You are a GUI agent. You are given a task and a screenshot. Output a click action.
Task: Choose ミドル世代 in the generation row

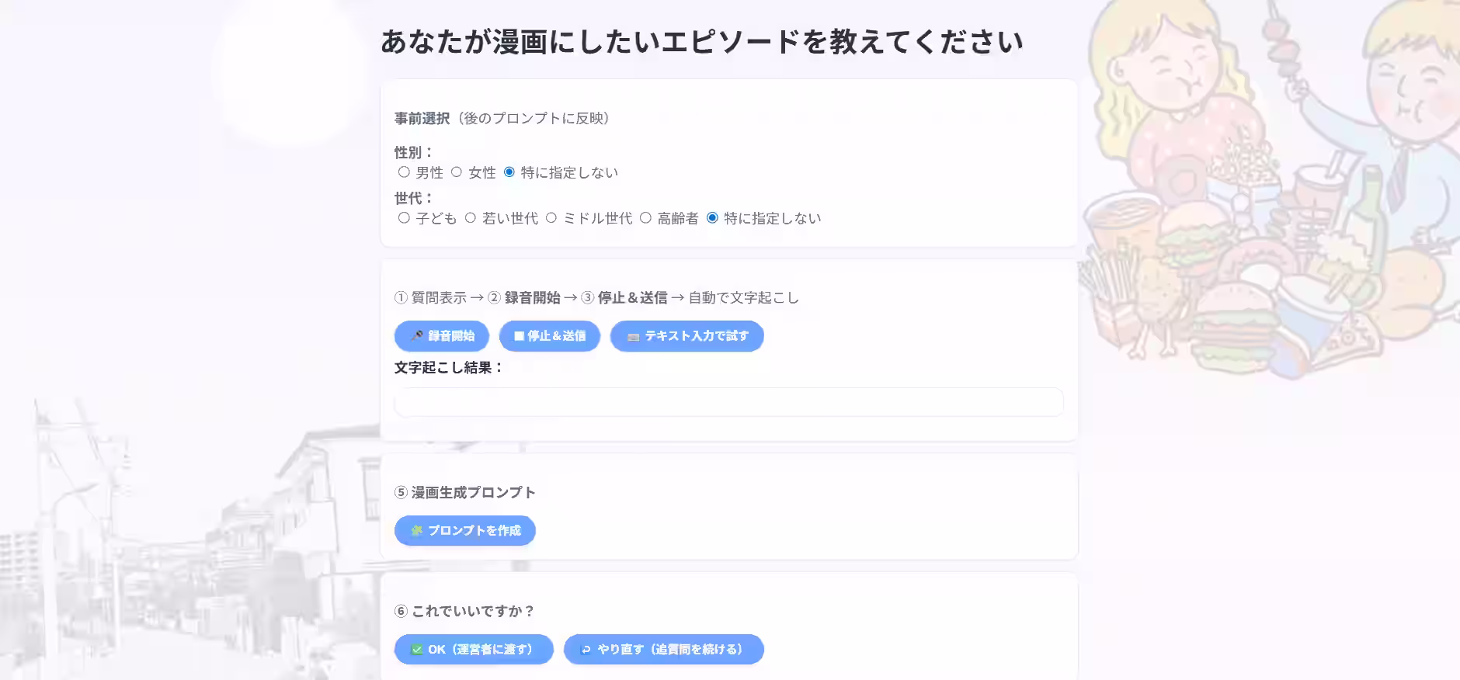coord(552,218)
